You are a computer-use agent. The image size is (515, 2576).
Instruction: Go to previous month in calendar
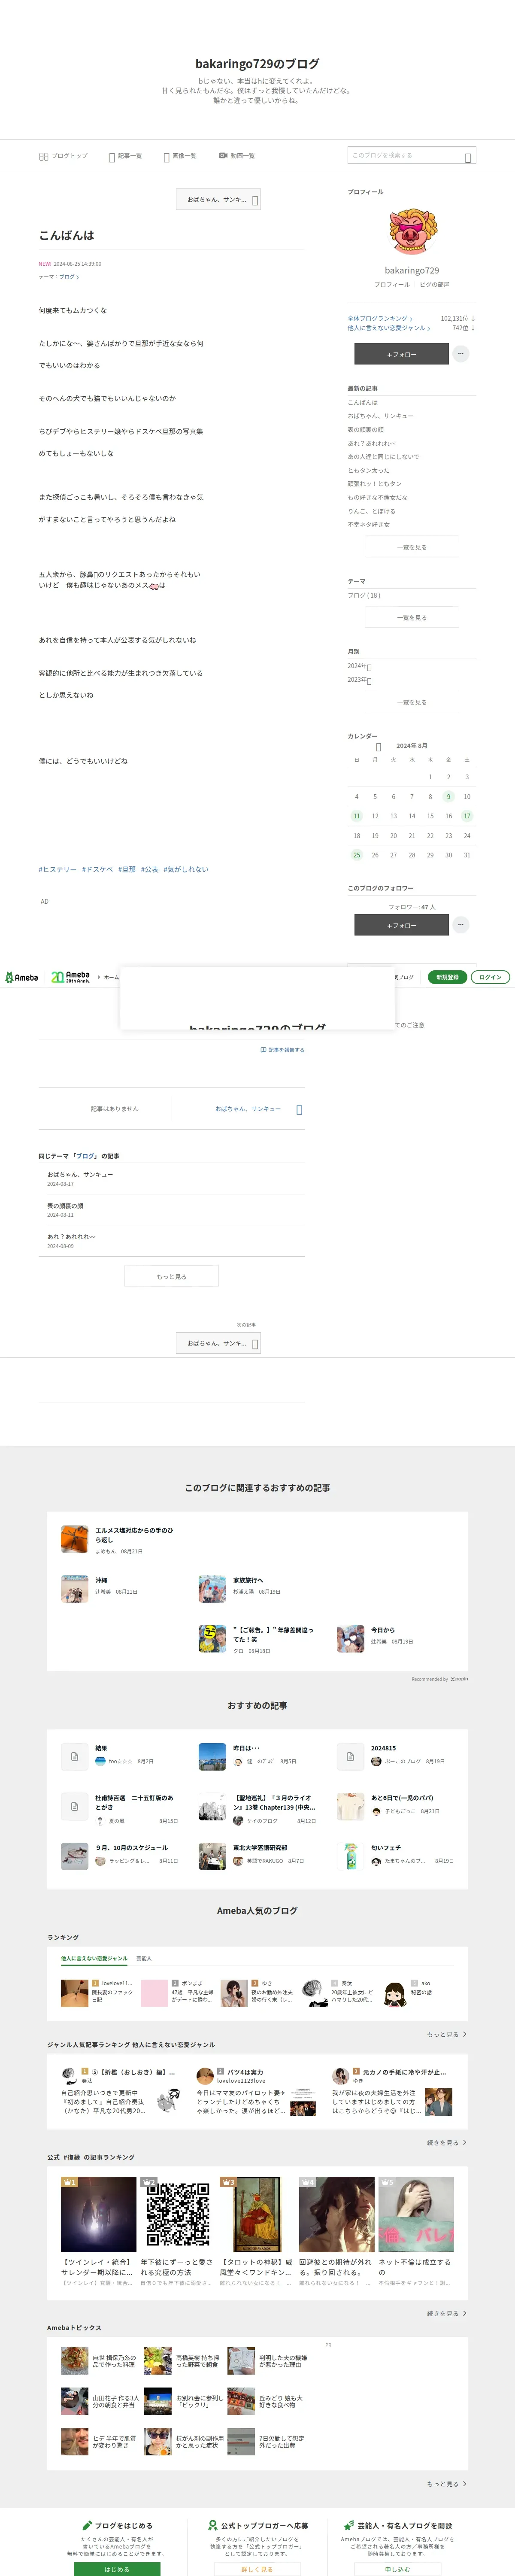[x=378, y=747]
